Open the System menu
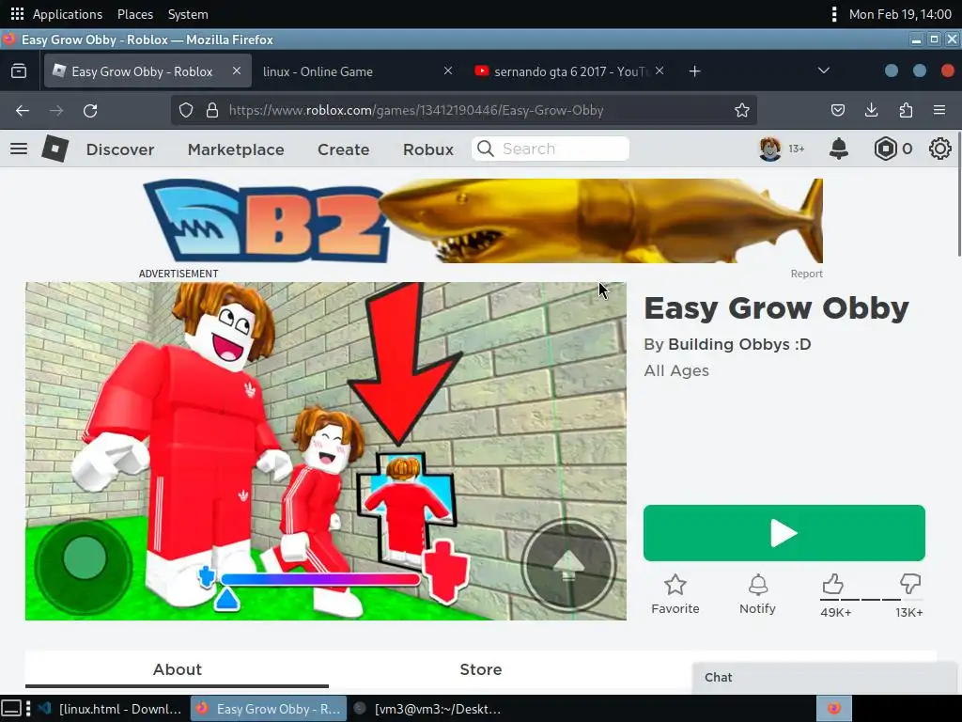This screenshot has height=722, width=962. [x=188, y=14]
